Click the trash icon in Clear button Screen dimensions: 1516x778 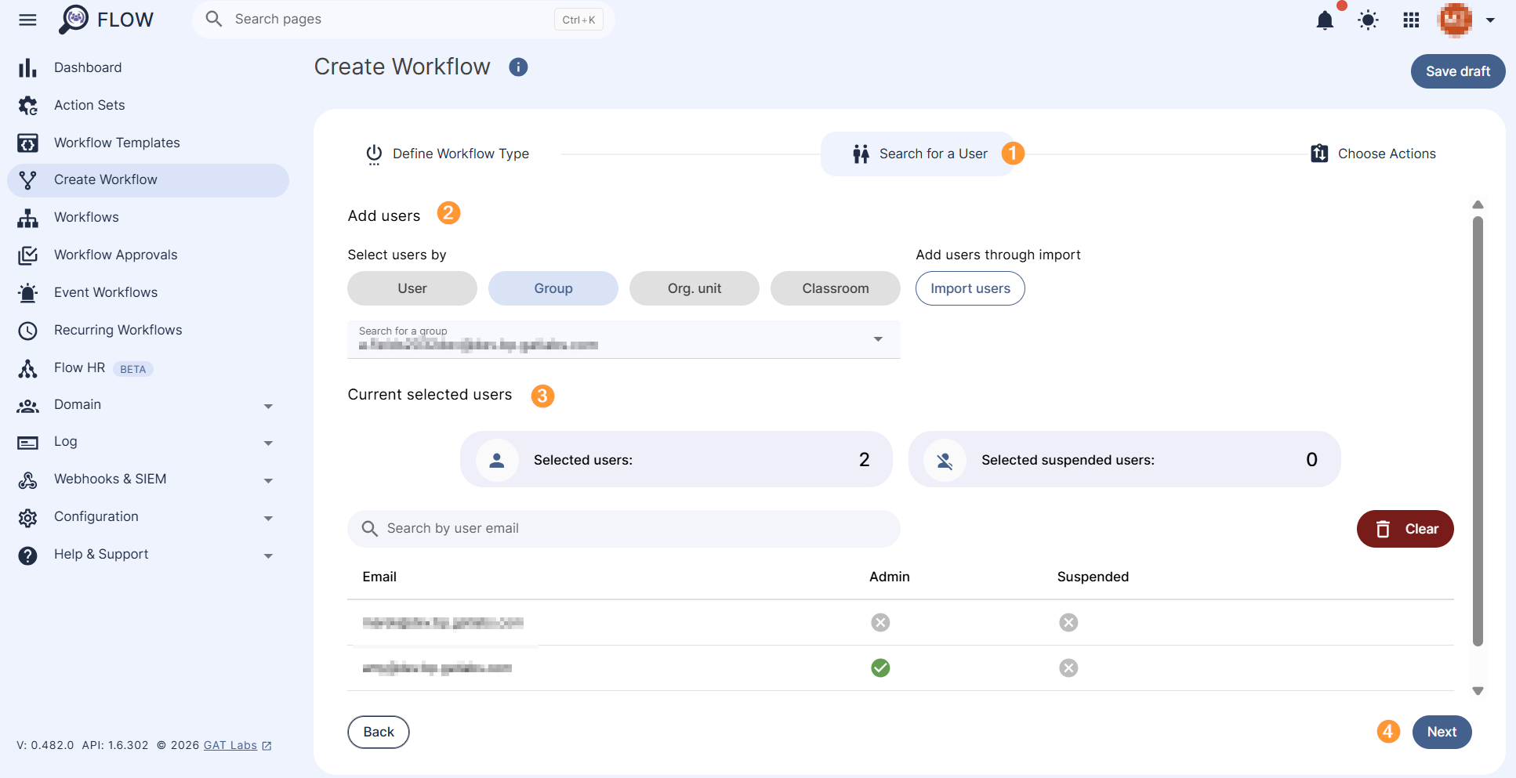pos(1383,529)
